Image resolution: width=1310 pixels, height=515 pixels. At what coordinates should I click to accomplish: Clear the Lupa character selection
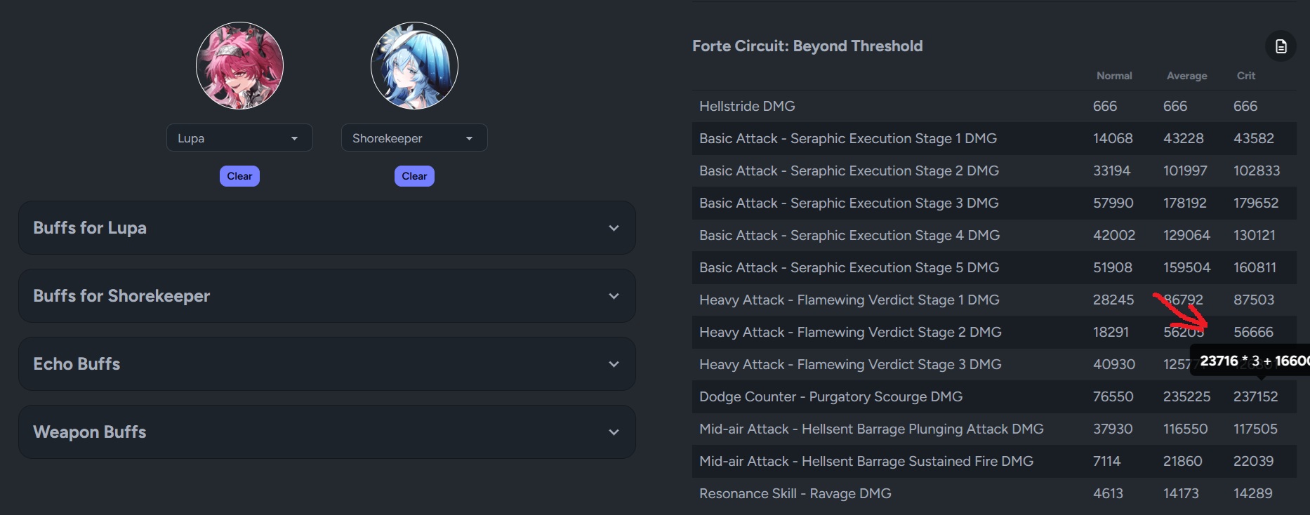(x=239, y=176)
